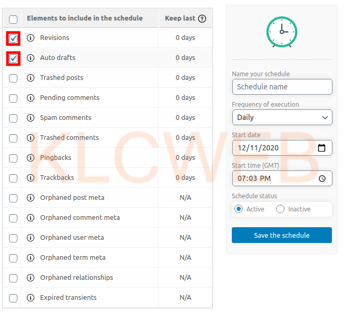Click the Start date field showing 12/11/2020
Image resolution: width=353 pixels, height=314 pixels.
(282, 148)
